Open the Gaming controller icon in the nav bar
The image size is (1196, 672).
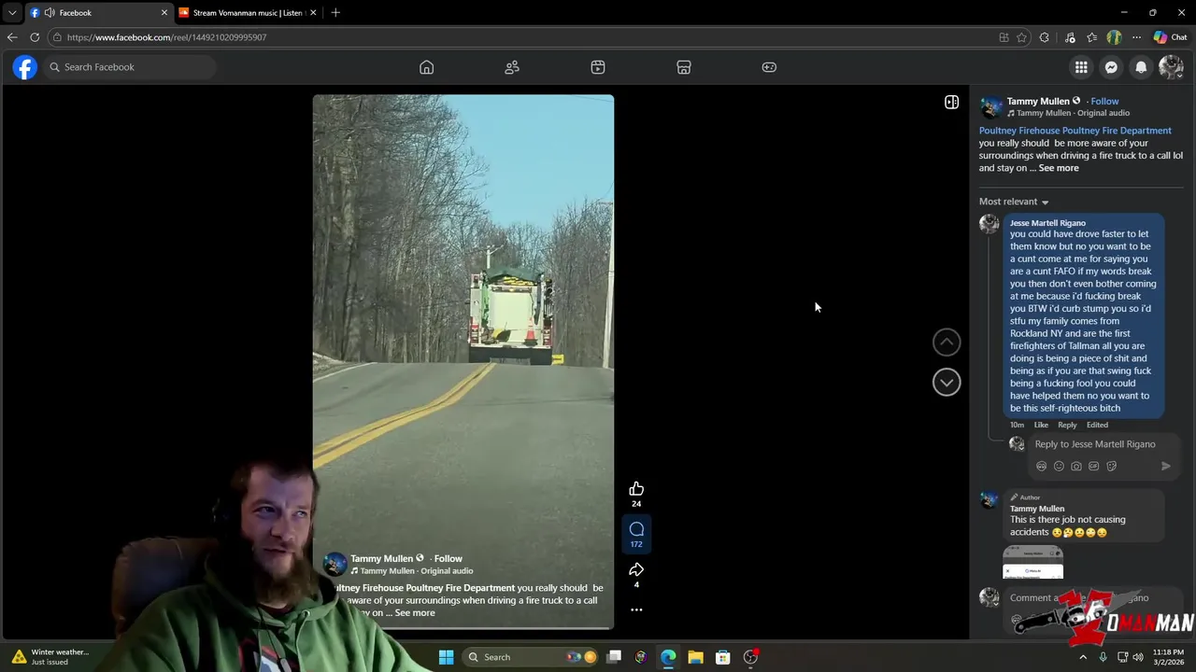(x=769, y=67)
